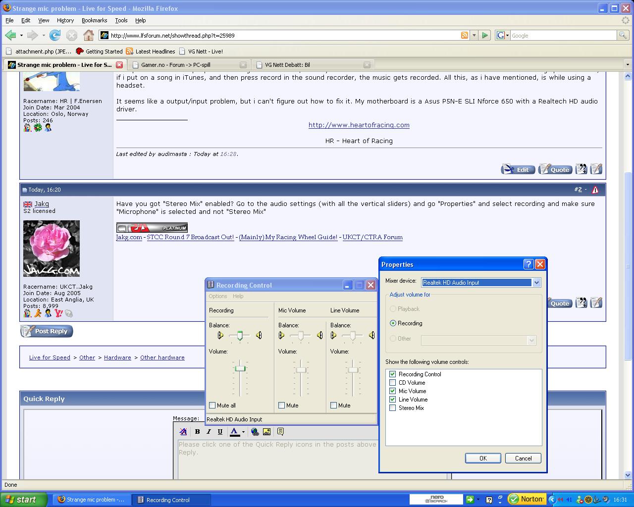Close the Gamer.no tab
This screenshot has height=507, width=634.
243,65
